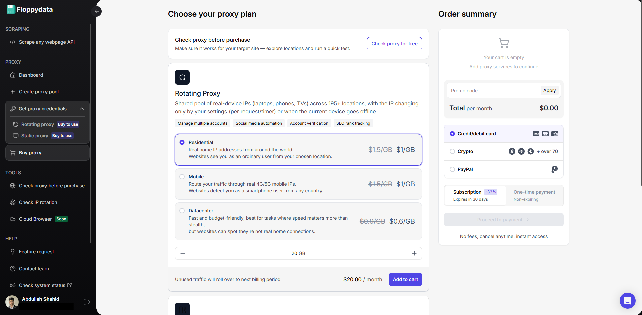Image resolution: width=642 pixels, height=315 pixels.
Task: Open Dashboard from the sidebar menu
Action: coord(31,75)
